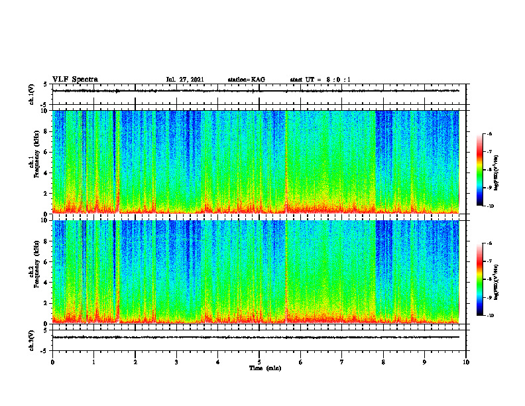The width and height of the screenshot is (525, 406).
Task: Click tick label "2" on the Time axis
Action: (135, 362)
